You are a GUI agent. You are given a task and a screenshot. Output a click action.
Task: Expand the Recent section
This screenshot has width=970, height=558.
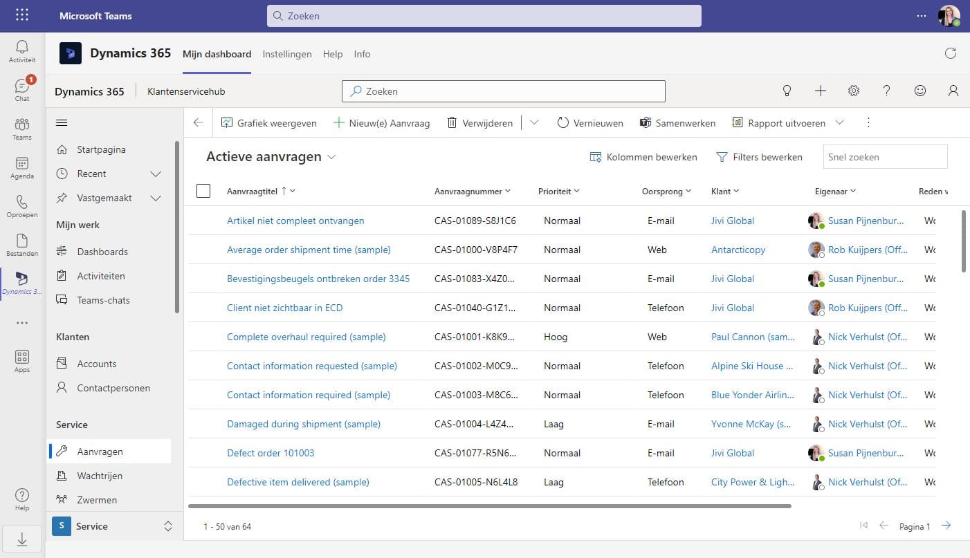click(x=156, y=174)
